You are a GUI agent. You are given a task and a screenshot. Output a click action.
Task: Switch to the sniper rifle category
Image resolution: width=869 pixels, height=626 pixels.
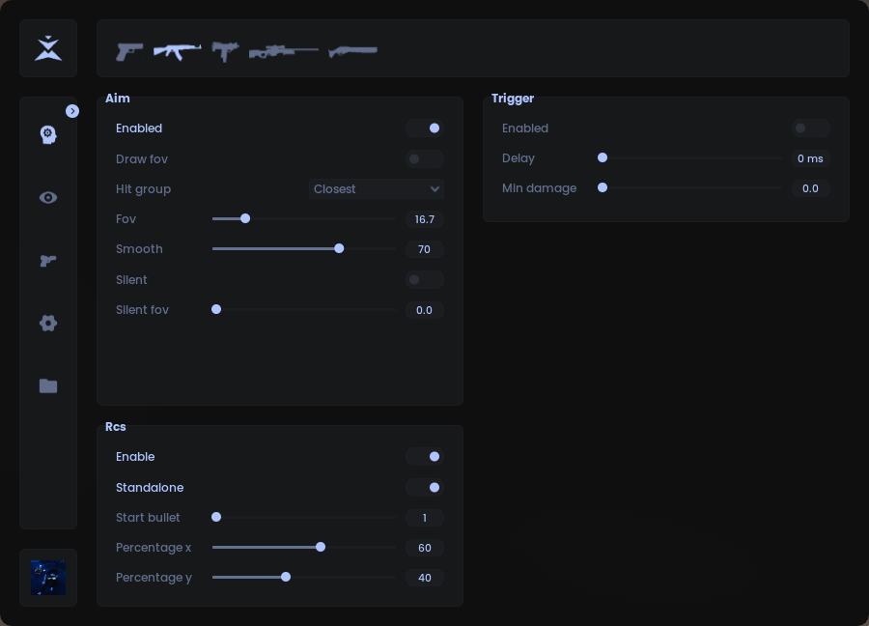coord(283,51)
